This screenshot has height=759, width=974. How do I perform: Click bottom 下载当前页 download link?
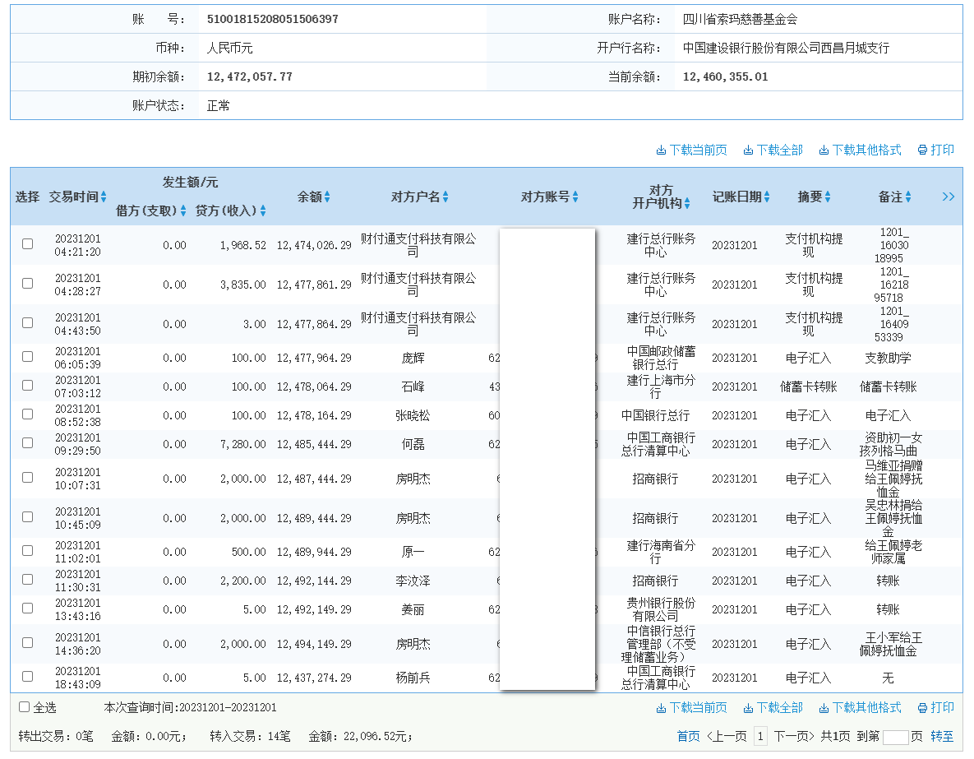tap(691, 707)
